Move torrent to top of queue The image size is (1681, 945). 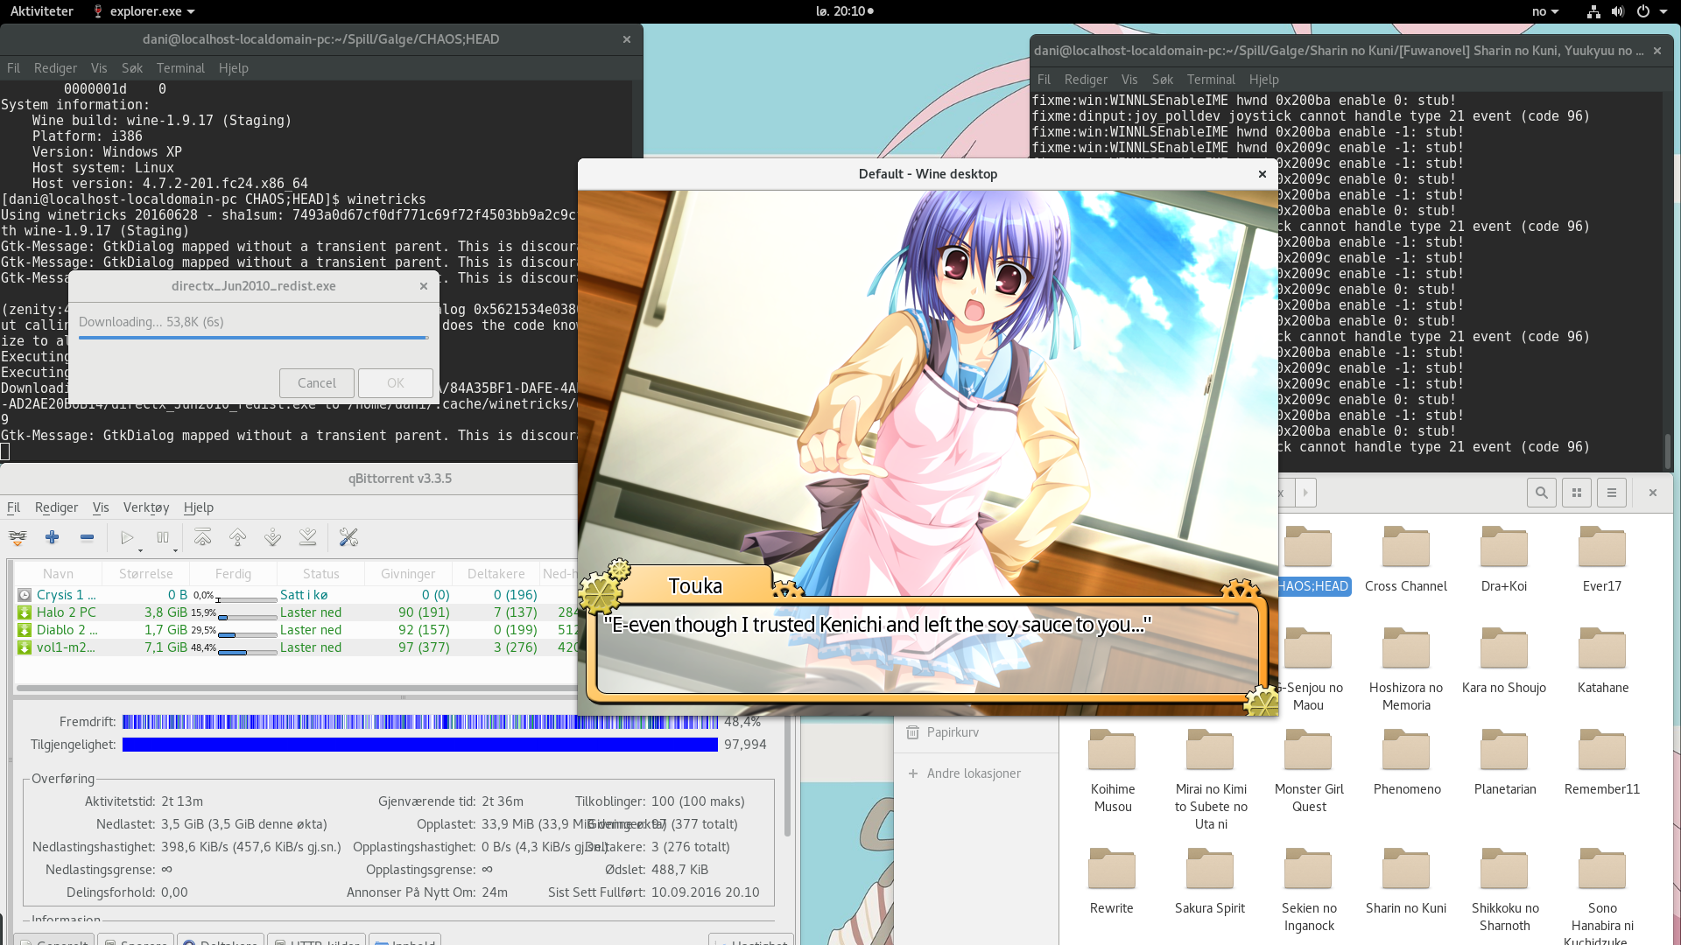(x=202, y=537)
